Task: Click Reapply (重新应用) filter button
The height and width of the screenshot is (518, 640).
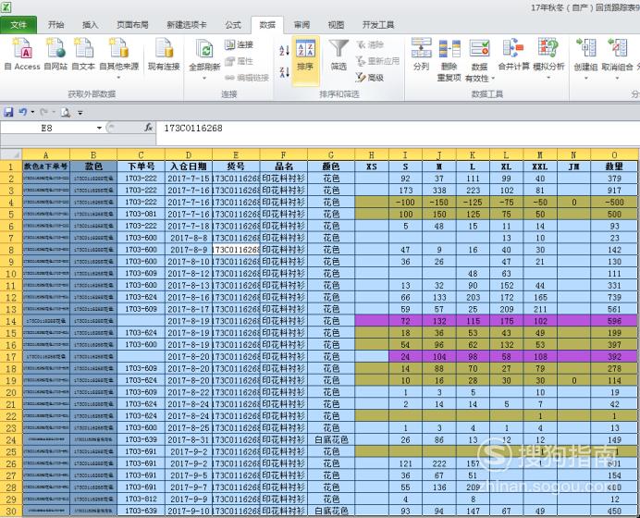Action: (377, 61)
